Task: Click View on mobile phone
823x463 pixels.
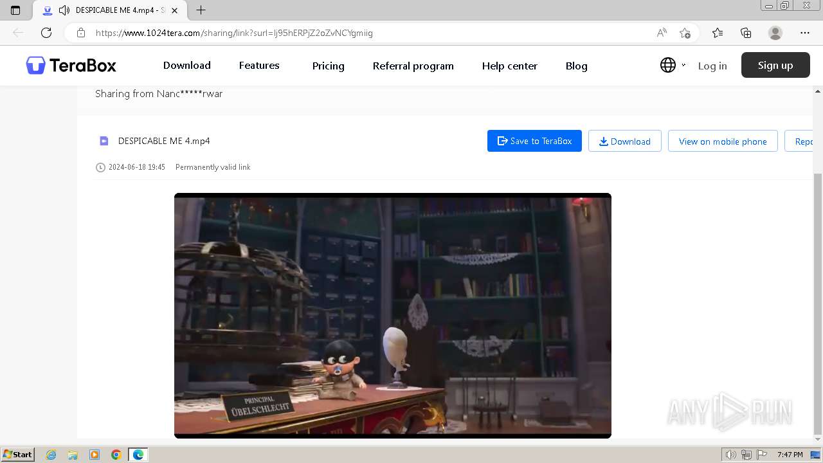Action: pos(723,141)
